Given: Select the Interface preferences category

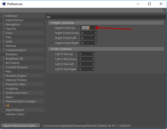Looking at the screenshot, I should pyautogui.click(x=11, y=16).
